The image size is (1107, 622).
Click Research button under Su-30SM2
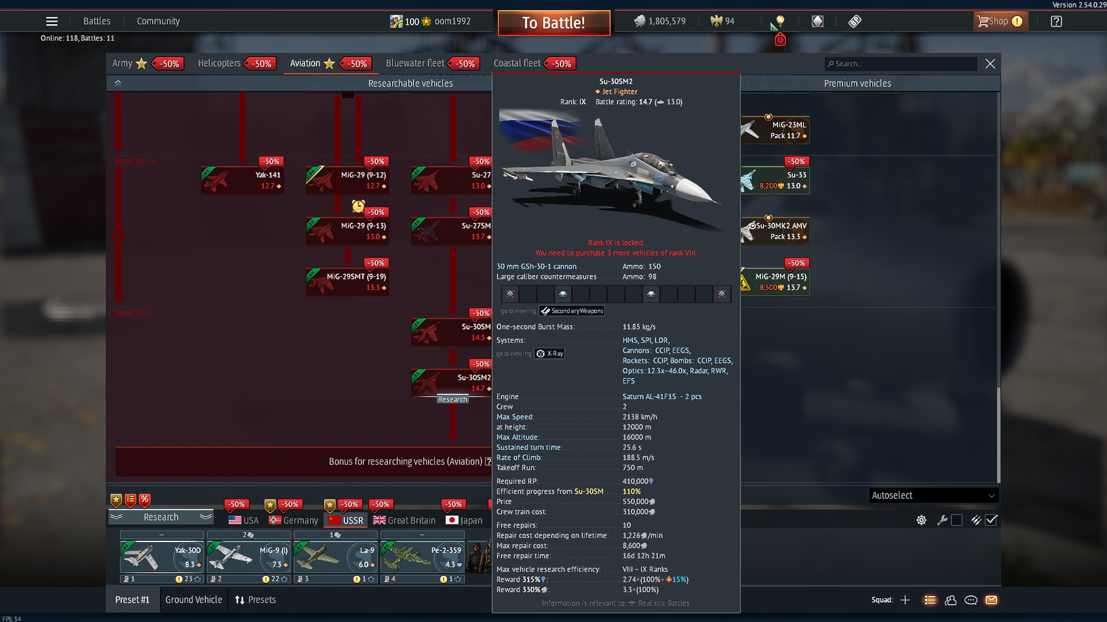[x=453, y=399]
